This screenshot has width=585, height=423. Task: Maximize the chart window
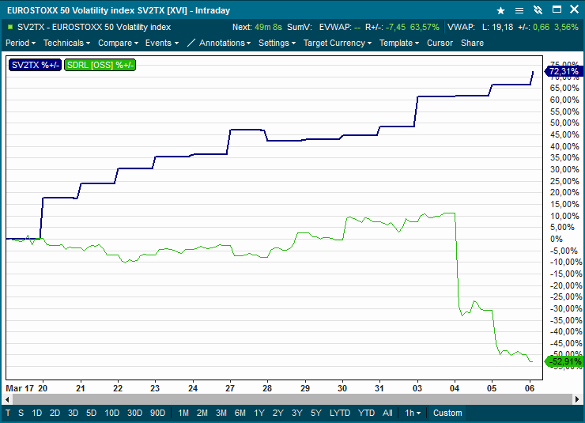coord(557,9)
